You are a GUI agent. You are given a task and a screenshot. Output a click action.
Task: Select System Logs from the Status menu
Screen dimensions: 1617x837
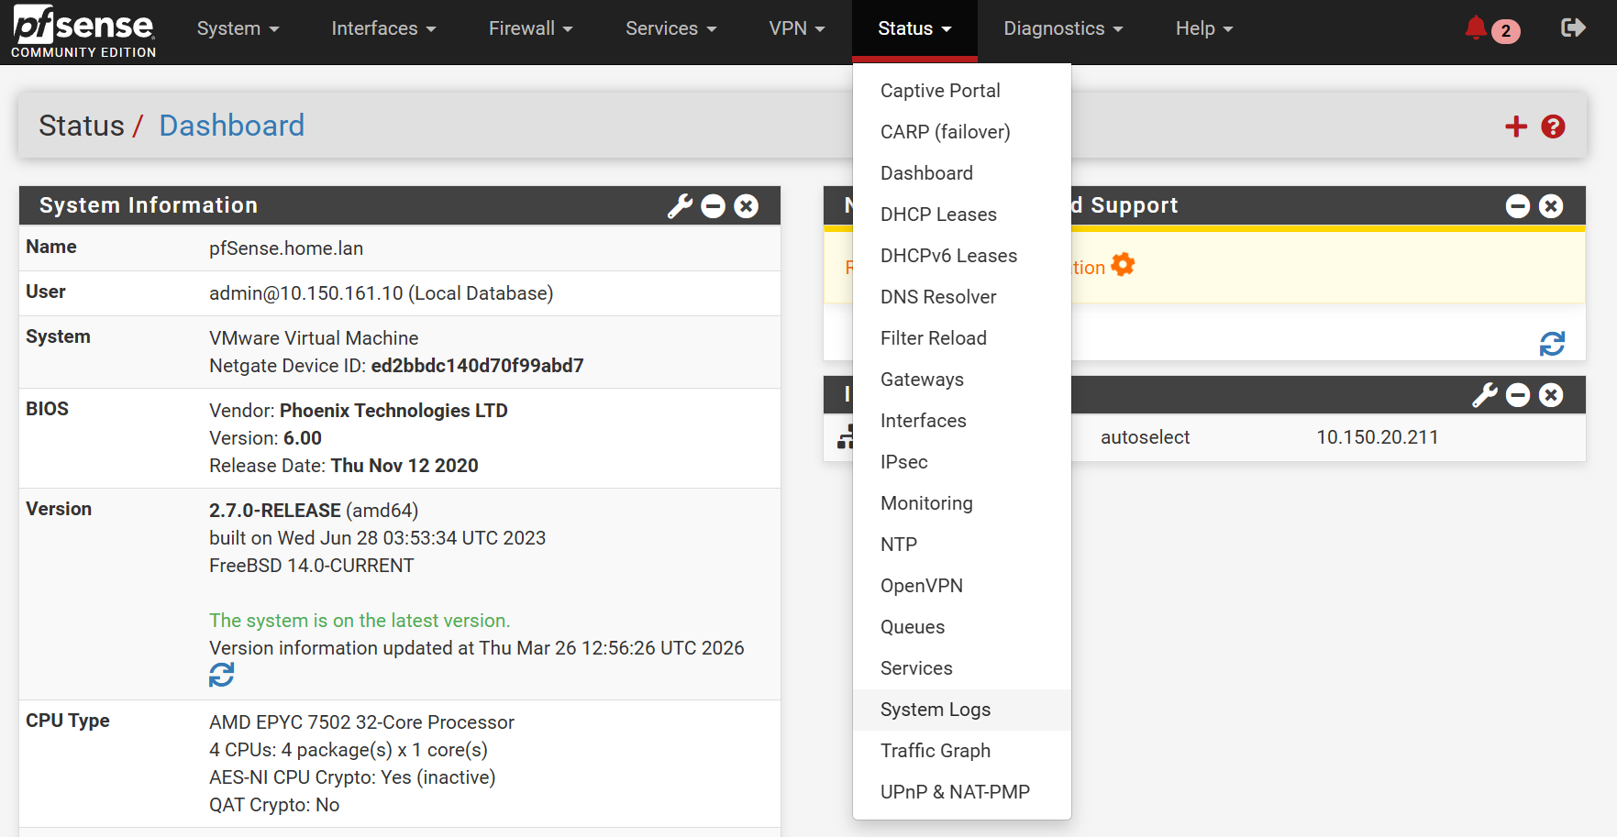(935, 710)
